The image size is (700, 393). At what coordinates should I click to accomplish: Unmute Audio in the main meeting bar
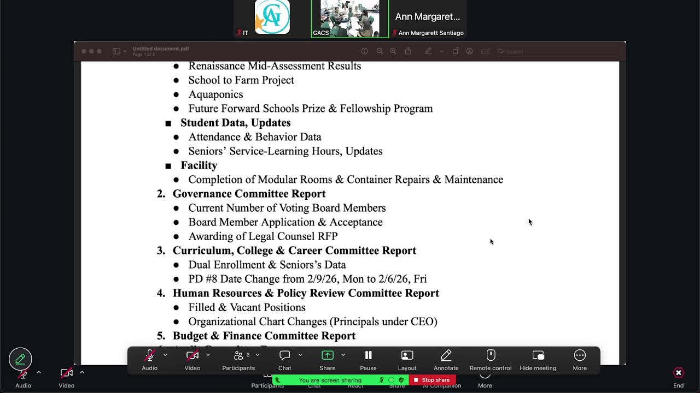pos(23,377)
